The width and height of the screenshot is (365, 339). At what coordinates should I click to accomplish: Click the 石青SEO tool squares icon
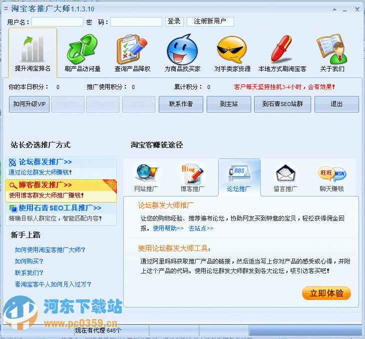(x=13, y=208)
